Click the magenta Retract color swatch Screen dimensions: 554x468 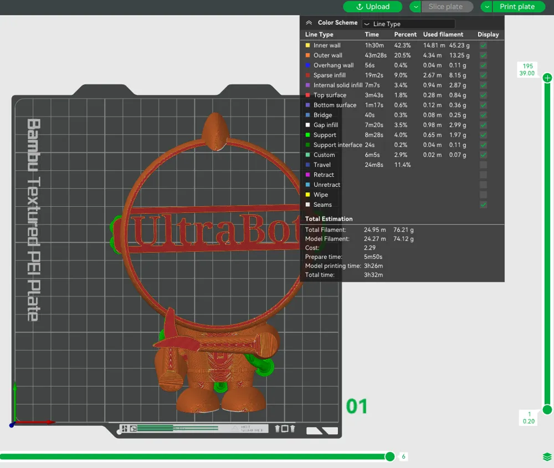click(307, 175)
